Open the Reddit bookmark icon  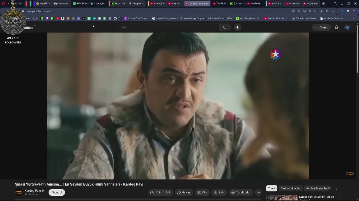(68, 18)
